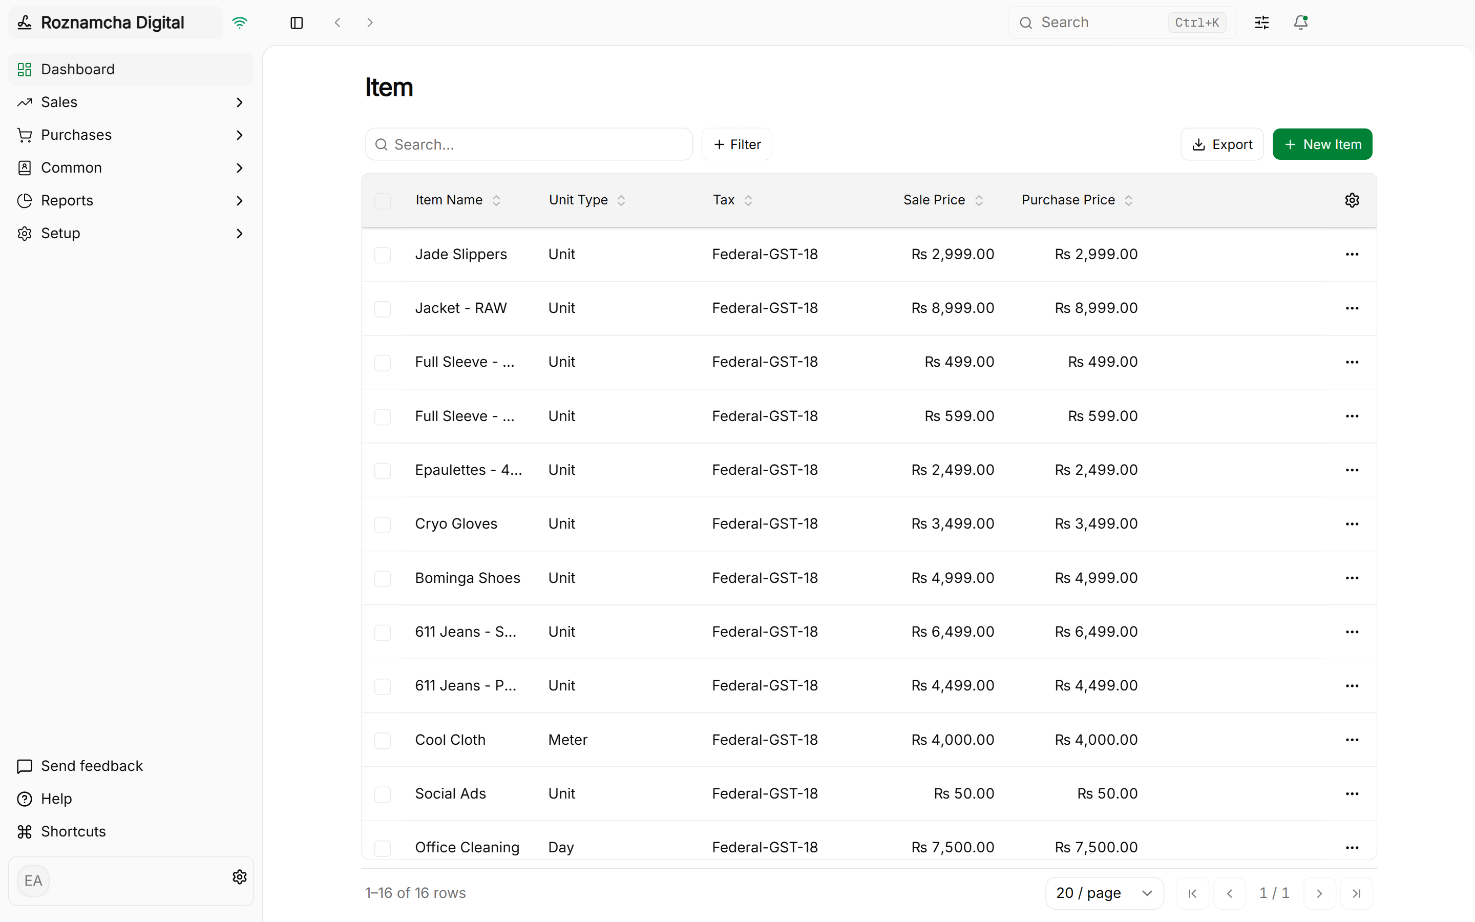
Task: Click the New Item button
Action: (x=1322, y=144)
